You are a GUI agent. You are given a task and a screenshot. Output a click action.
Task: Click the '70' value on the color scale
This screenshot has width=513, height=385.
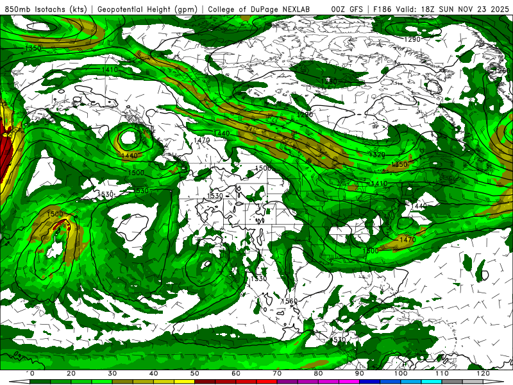[x=277, y=373]
